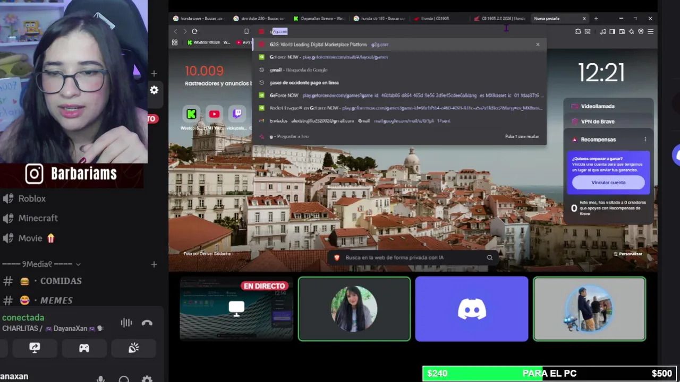Screen dimensions: 680x382
Task: Open a new tab with plus button
Action: (596, 19)
